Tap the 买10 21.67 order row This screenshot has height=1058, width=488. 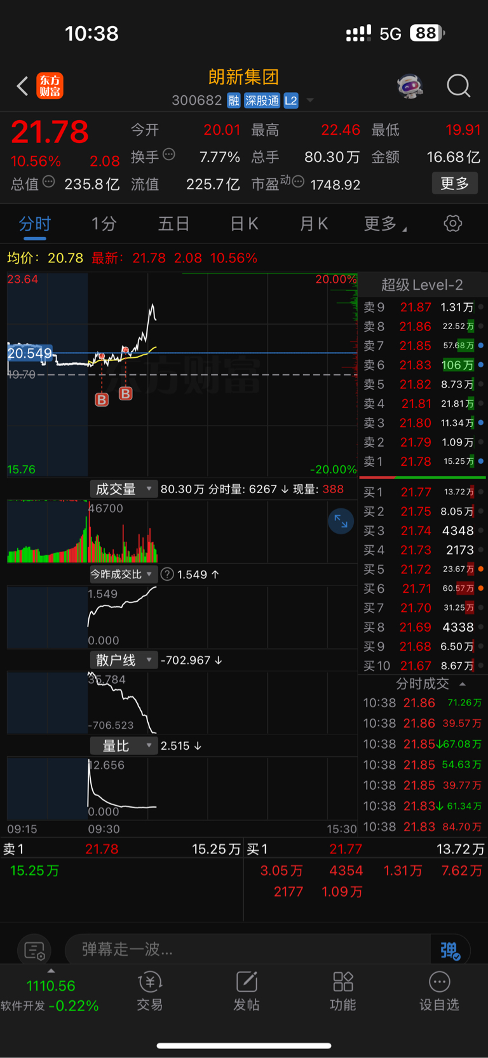click(423, 666)
